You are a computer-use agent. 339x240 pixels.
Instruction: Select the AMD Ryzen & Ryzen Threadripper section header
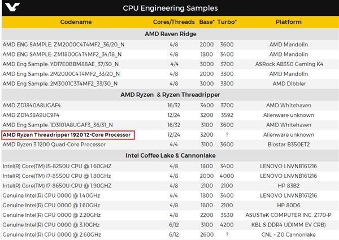point(170,95)
